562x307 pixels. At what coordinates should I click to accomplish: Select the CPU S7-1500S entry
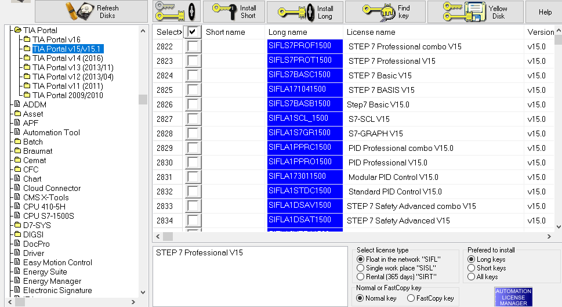[x=48, y=216]
